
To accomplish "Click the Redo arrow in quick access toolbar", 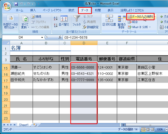I will [x=29, y=4].
